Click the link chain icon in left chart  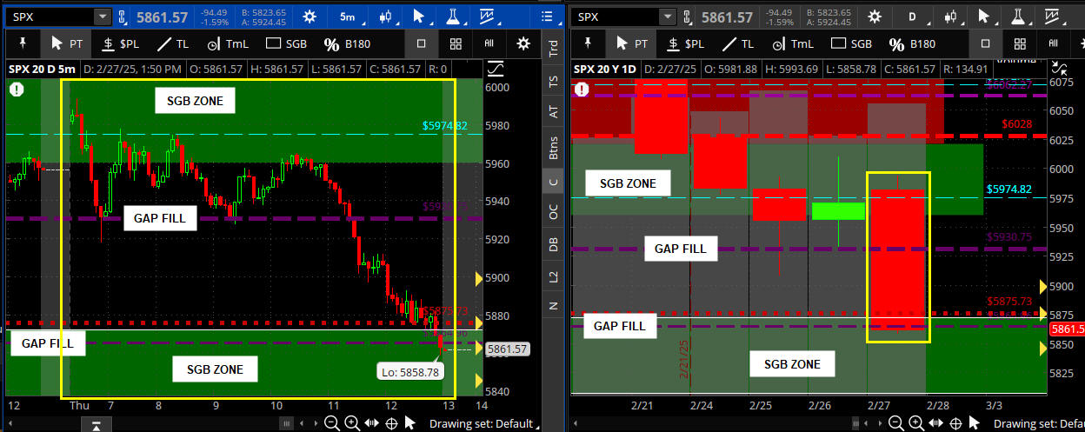click(x=122, y=17)
